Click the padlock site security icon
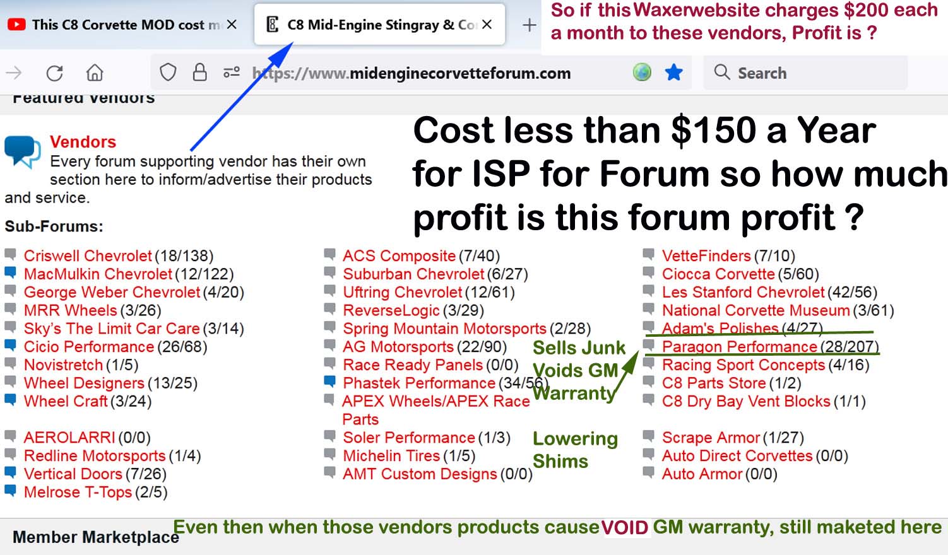 point(199,73)
